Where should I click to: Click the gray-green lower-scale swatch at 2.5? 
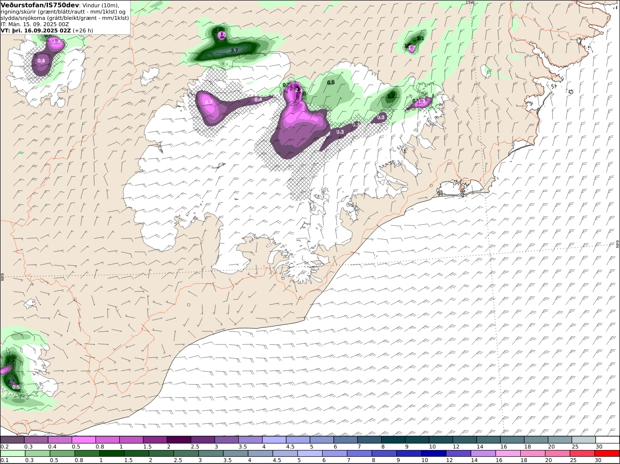tap(186, 453)
